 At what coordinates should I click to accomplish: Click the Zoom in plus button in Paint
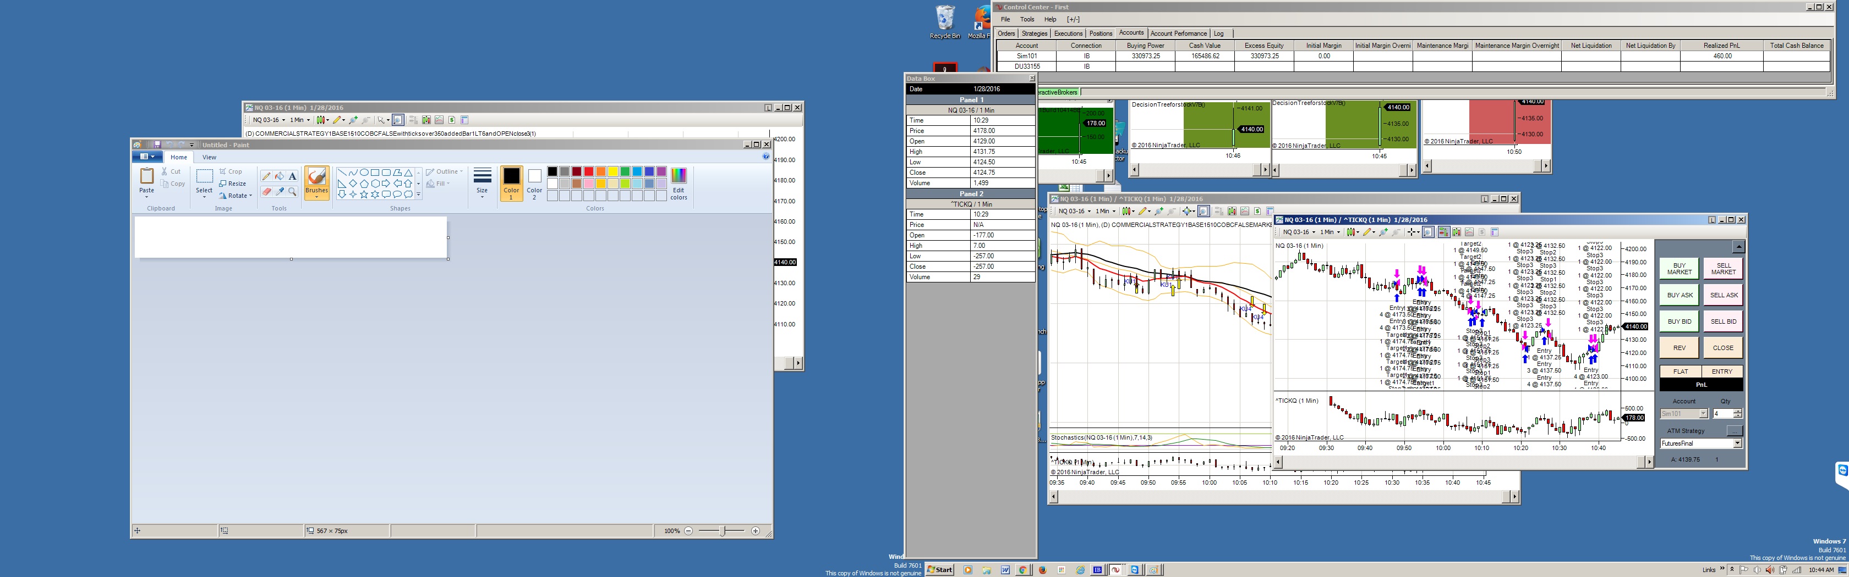click(755, 531)
